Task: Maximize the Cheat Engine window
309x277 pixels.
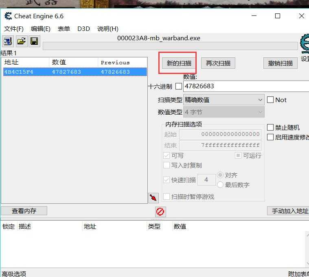Action: [278, 16]
